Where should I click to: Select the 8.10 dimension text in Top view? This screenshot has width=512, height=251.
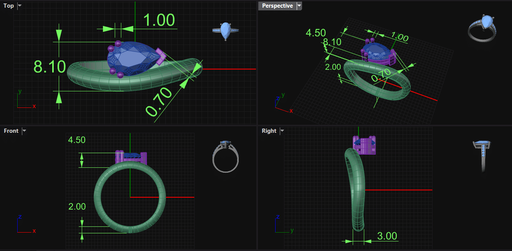pos(50,67)
